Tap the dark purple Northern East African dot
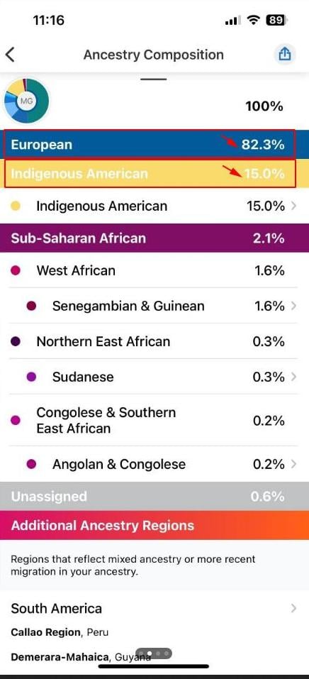This screenshot has width=309, height=679. pyautogui.click(x=16, y=342)
